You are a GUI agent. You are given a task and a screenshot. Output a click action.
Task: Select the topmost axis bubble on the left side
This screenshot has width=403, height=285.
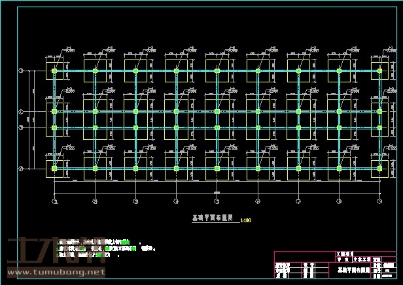pyautogui.click(x=21, y=71)
